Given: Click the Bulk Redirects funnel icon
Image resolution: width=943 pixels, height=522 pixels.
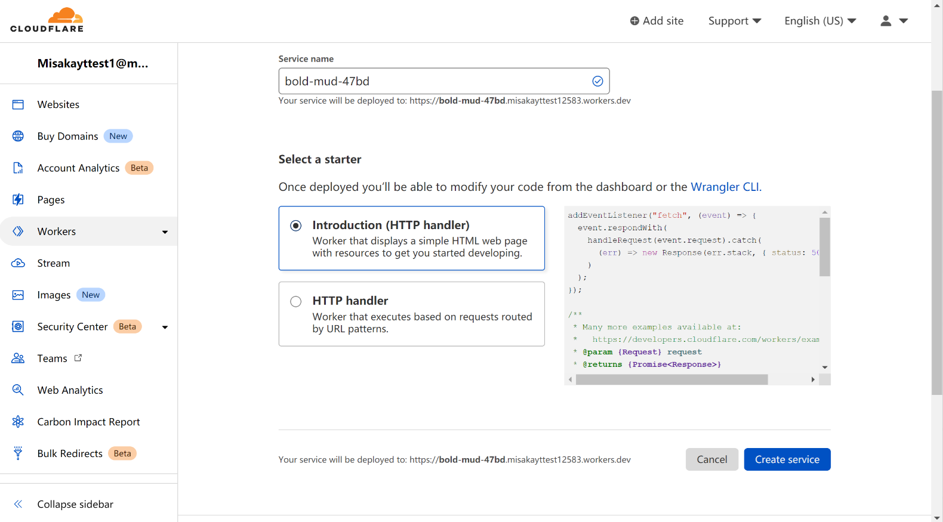Looking at the screenshot, I should 18,453.
